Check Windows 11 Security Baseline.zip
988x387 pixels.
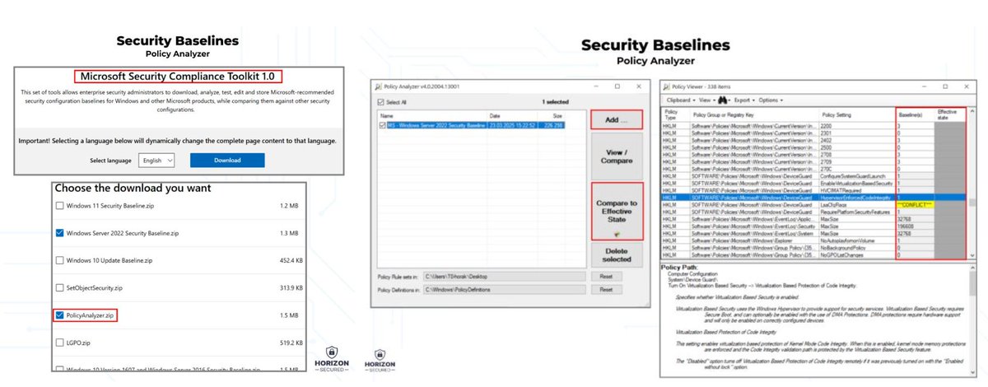59,204
